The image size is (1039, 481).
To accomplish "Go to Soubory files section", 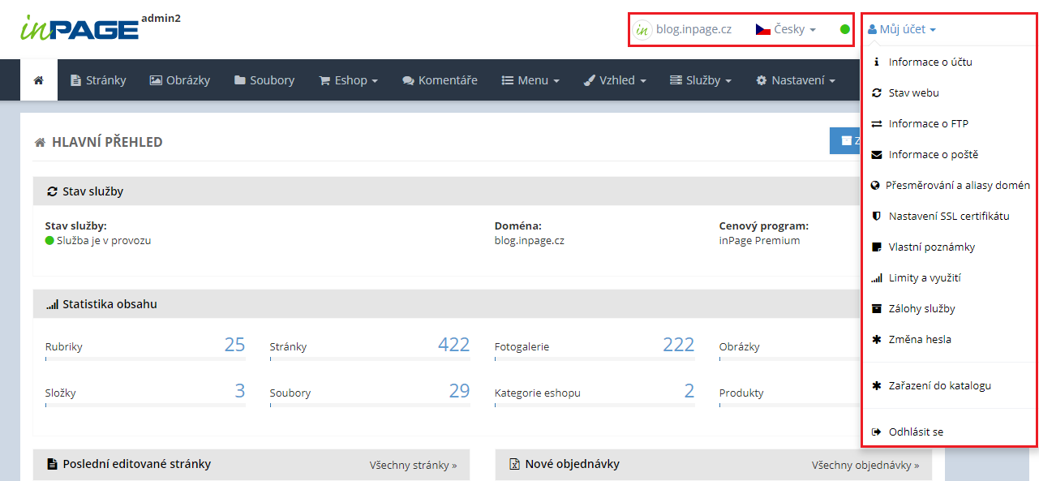I will point(264,80).
